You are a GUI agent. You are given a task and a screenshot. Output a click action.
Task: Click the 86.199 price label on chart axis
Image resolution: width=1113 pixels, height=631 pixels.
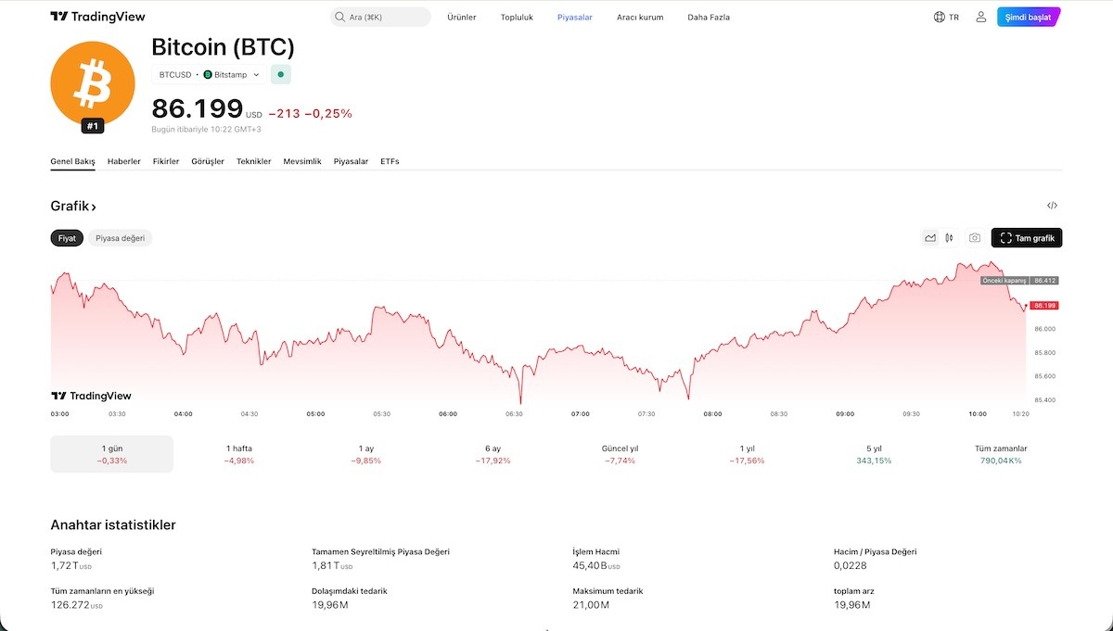[1043, 305]
